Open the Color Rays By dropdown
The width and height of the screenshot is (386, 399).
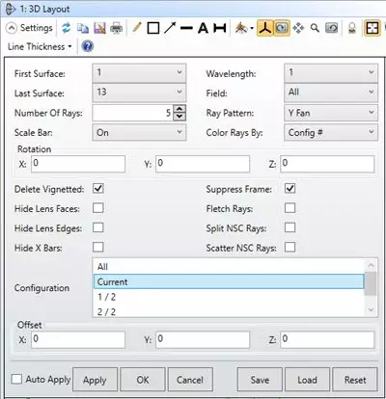[x=331, y=132]
